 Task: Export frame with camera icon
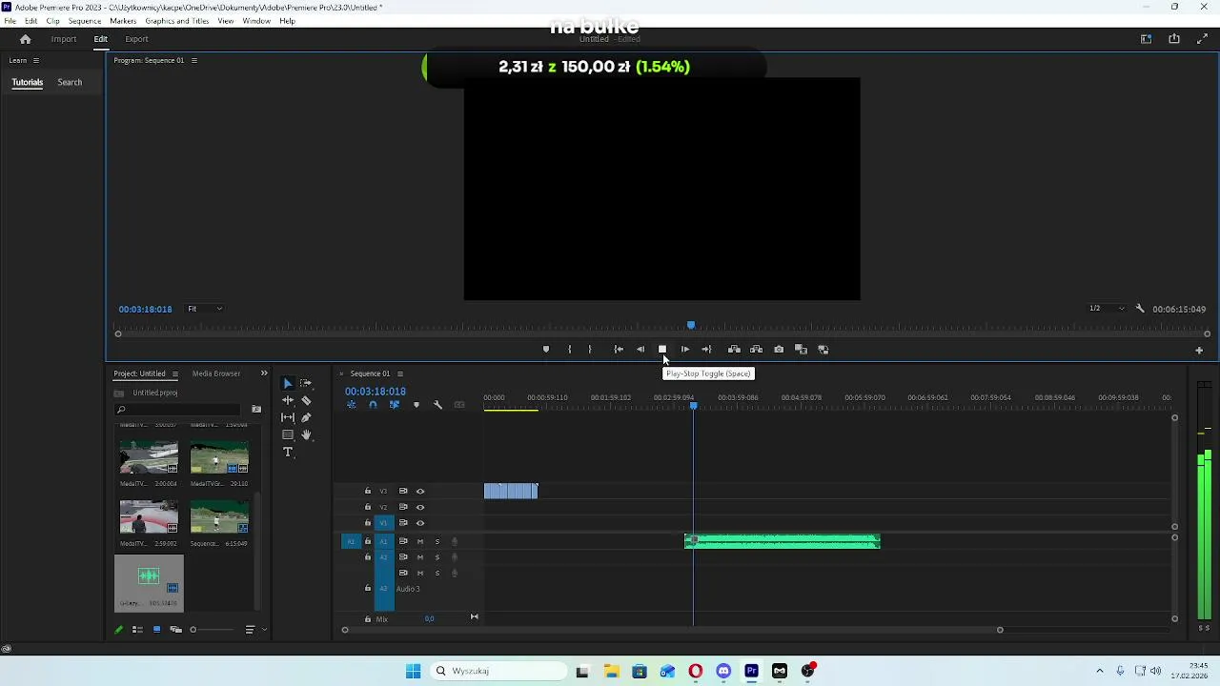tap(779, 350)
